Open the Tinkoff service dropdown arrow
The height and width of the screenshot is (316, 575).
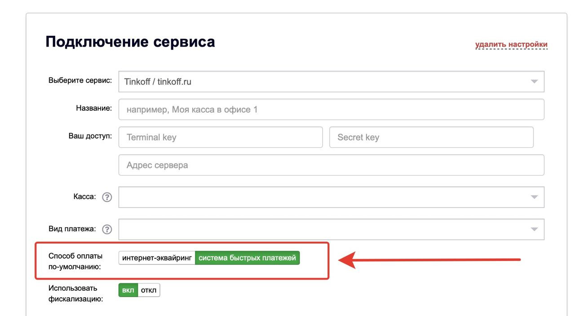click(534, 82)
